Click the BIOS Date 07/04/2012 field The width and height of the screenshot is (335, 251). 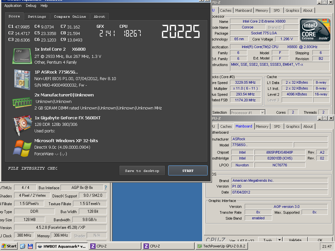(x=279, y=192)
